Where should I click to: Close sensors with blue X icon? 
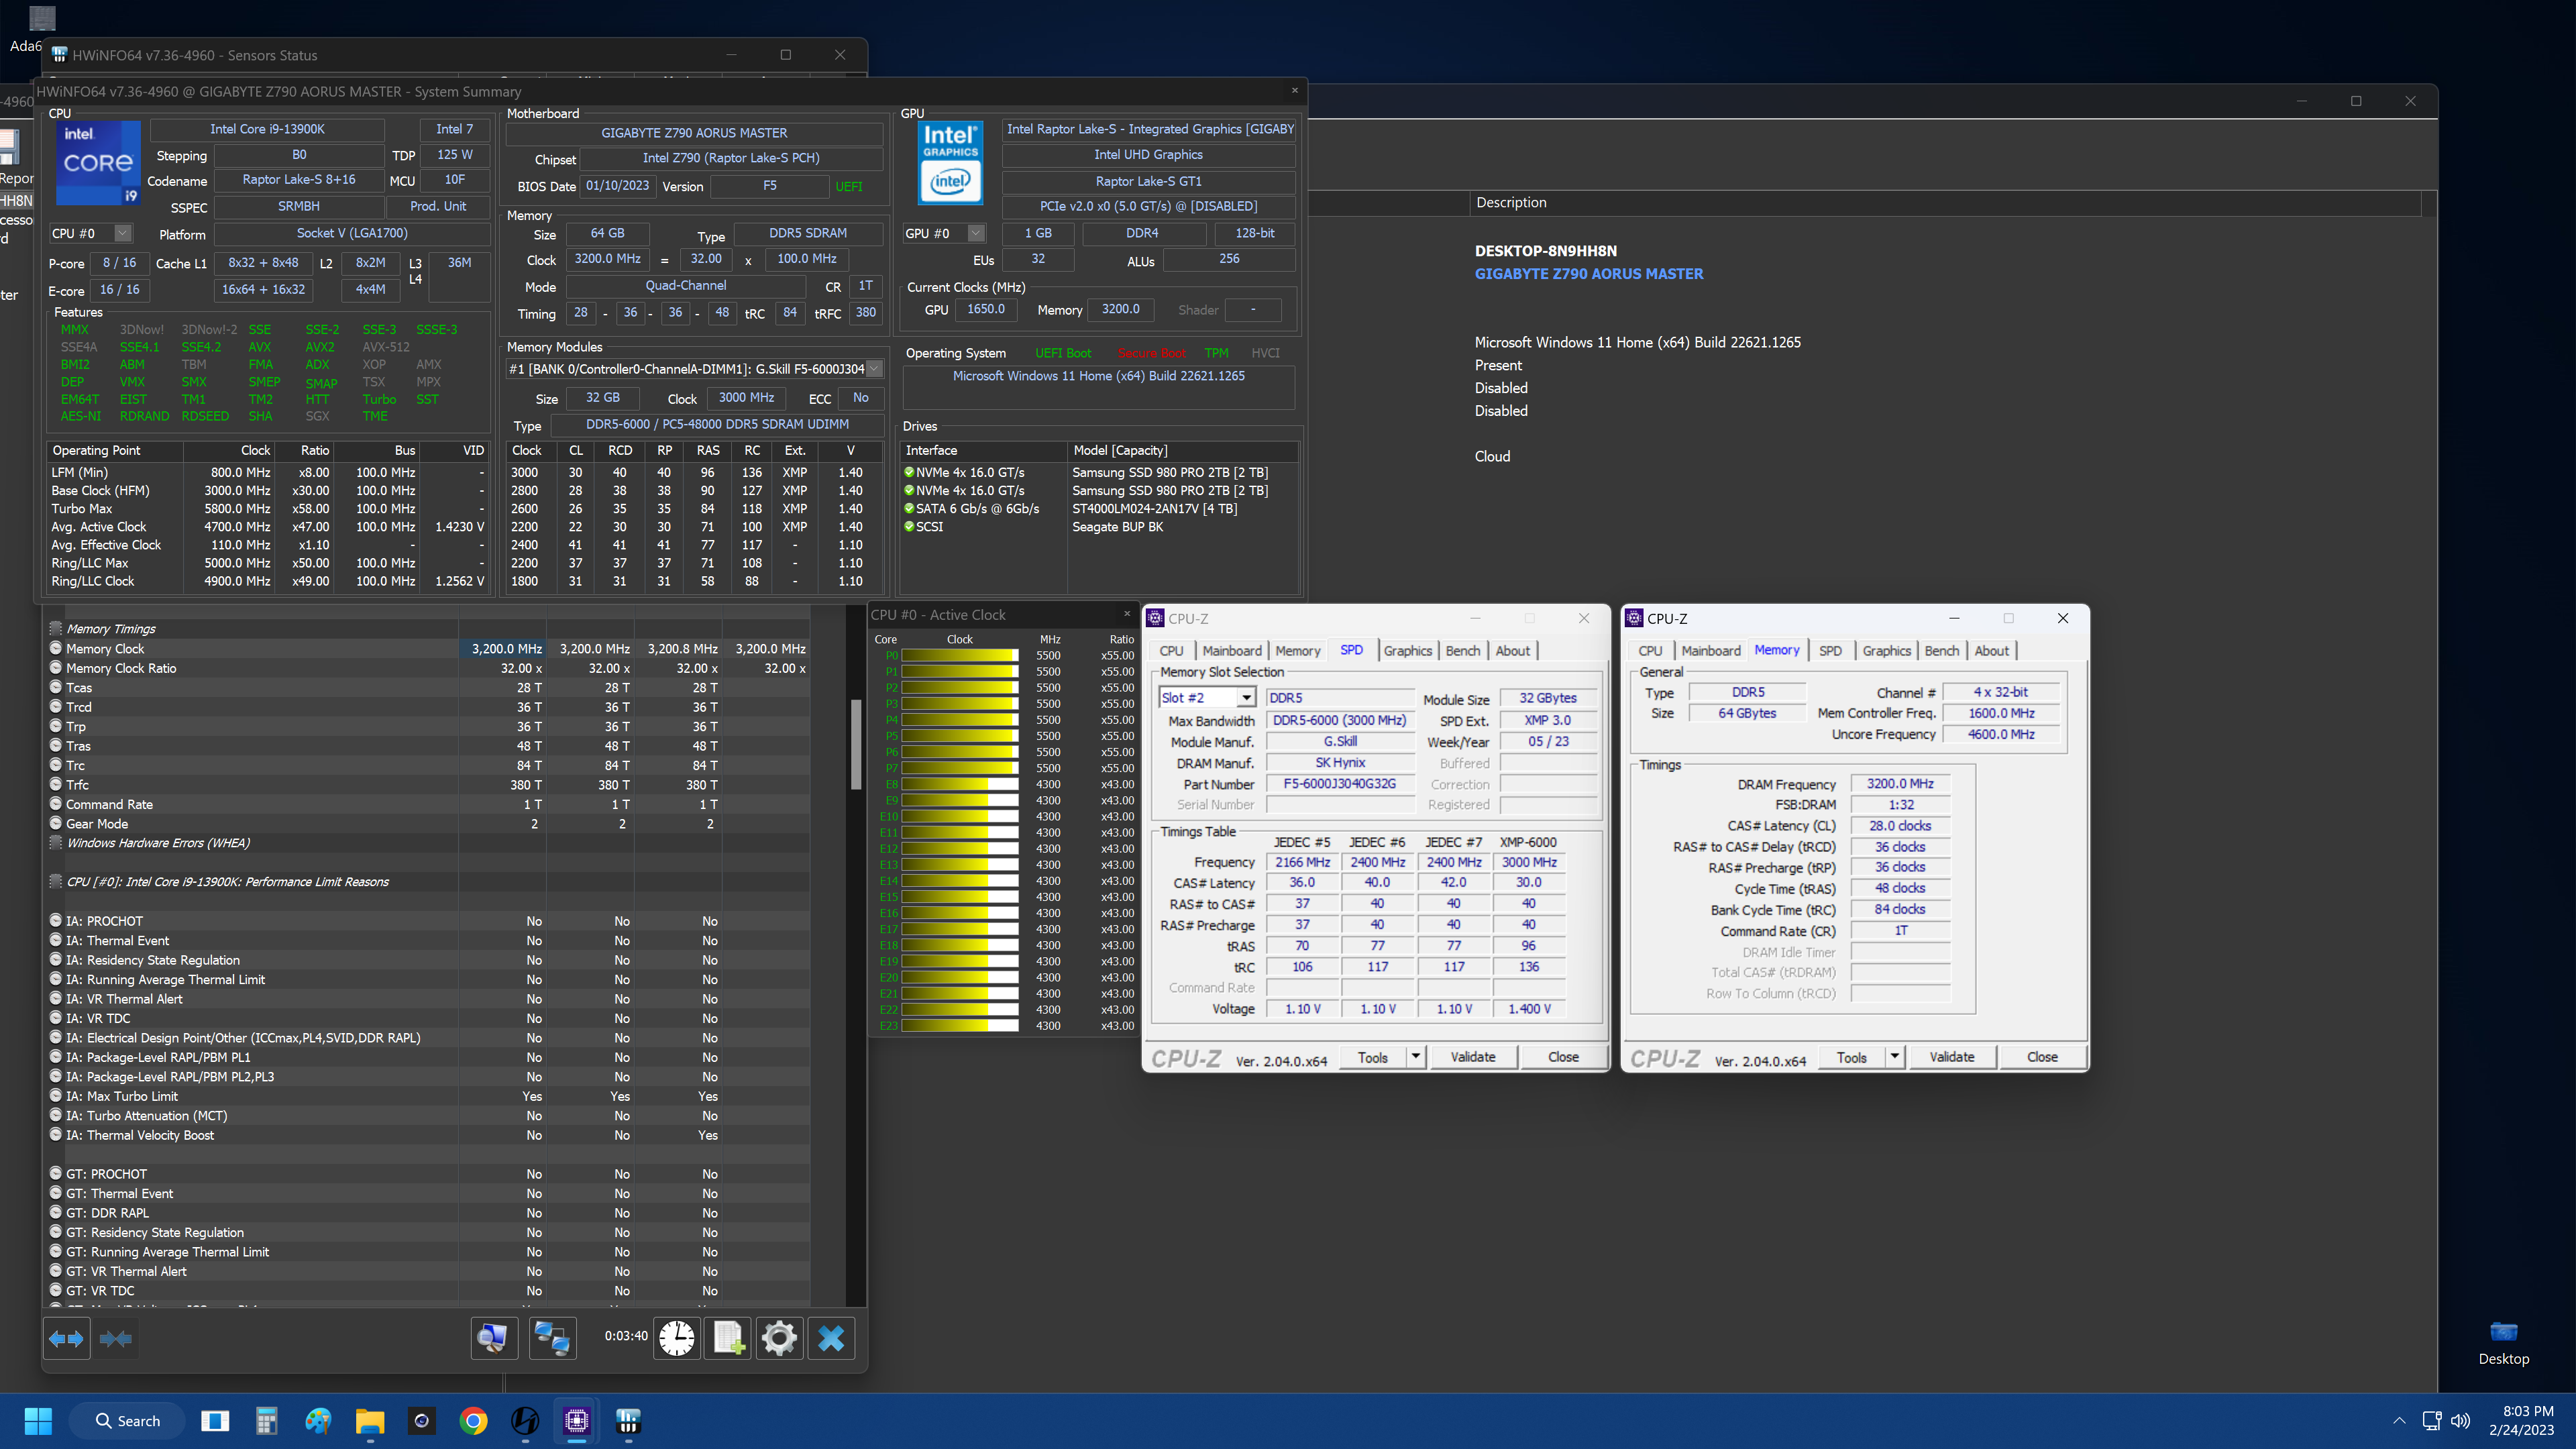pos(831,1338)
